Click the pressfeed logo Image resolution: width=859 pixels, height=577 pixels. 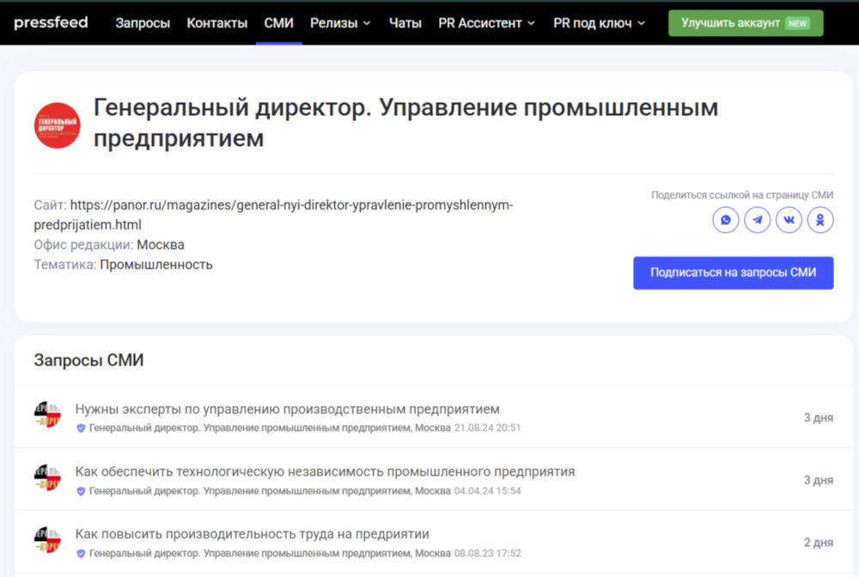click(x=51, y=22)
